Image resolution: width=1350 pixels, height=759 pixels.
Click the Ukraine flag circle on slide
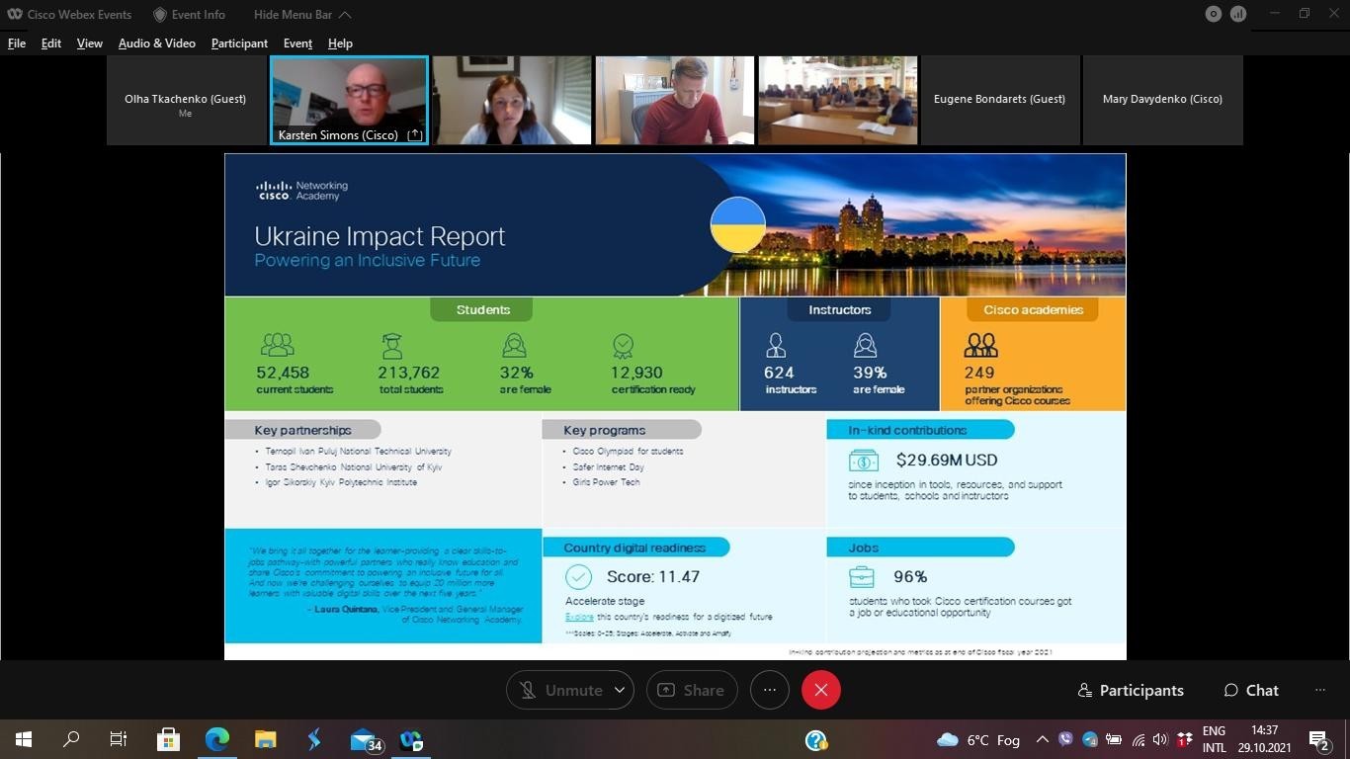point(738,224)
